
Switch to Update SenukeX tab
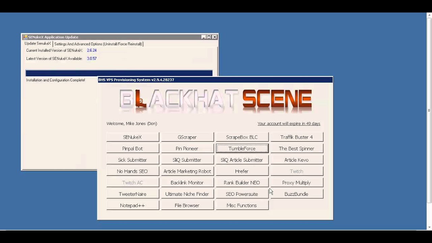[37, 44]
